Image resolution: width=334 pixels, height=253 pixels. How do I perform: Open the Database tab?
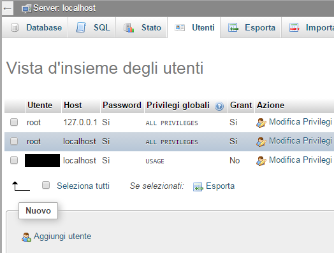tap(34, 27)
